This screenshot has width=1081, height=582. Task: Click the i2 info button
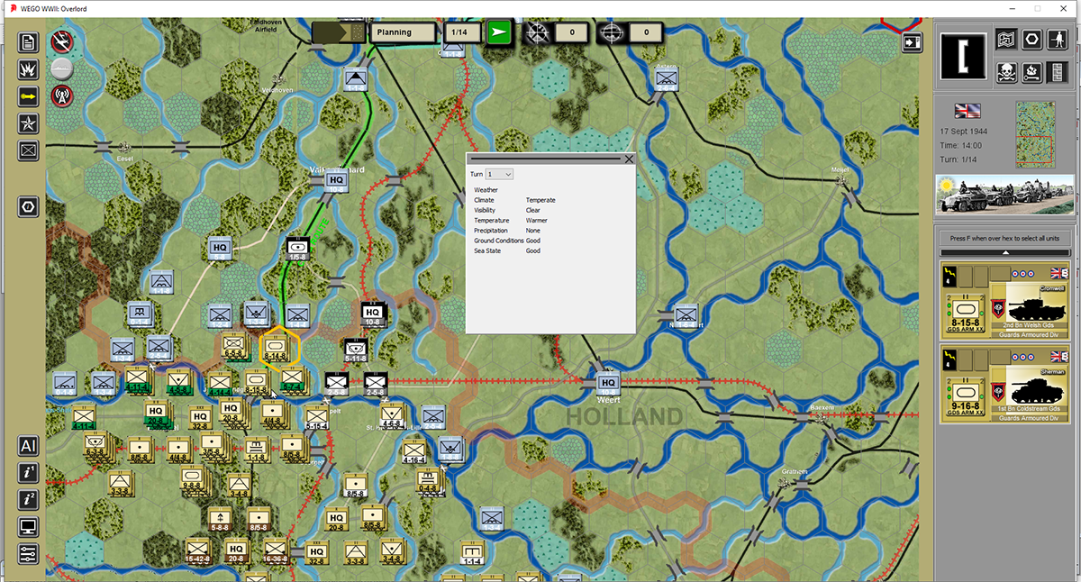click(28, 500)
